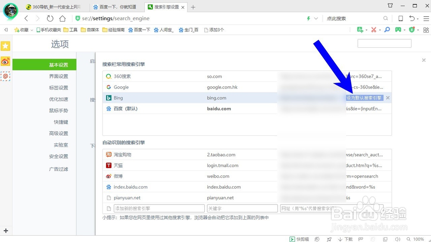Viewport: 431px width, 242px height.
Task: Click the 设为默认搜索引擎 button for Bing
Action: [x=364, y=98]
